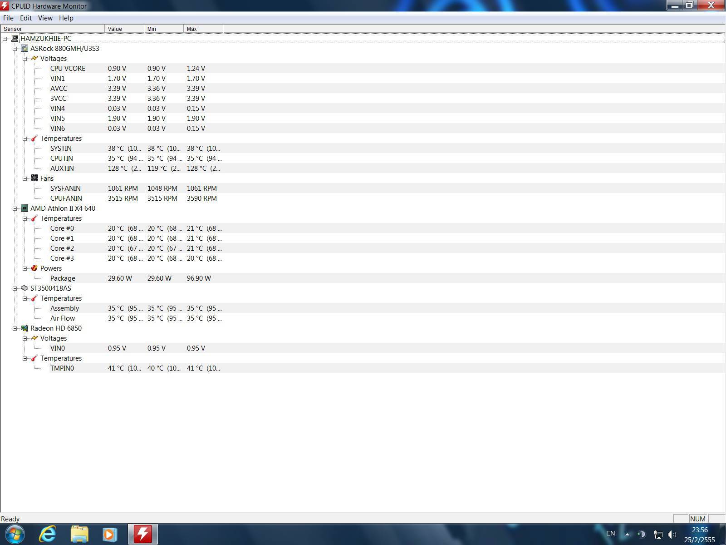Click the Radeon Temperatures thermometer icon
Screen dimensions: 726x545
(34, 358)
